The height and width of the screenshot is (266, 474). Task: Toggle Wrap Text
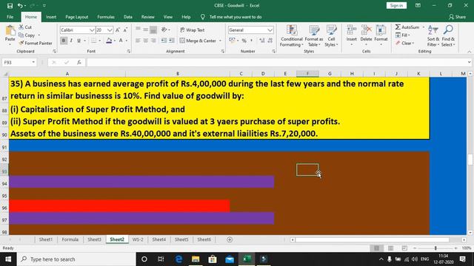point(193,30)
